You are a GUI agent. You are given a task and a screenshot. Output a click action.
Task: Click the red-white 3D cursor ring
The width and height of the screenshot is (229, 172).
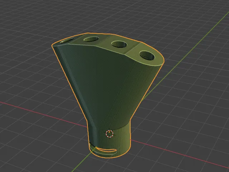109,134
